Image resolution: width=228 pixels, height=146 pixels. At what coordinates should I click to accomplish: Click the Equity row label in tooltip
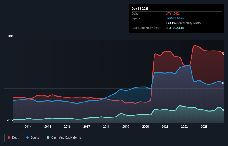coord(136,18)
